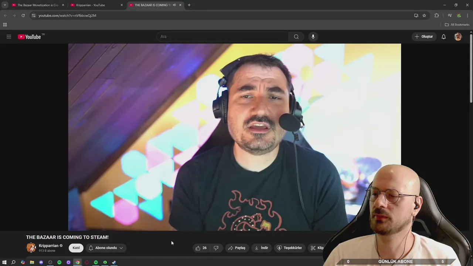Dislike the video with thumbs down
This screenshot has width=473, height=266.
[216, 248]
